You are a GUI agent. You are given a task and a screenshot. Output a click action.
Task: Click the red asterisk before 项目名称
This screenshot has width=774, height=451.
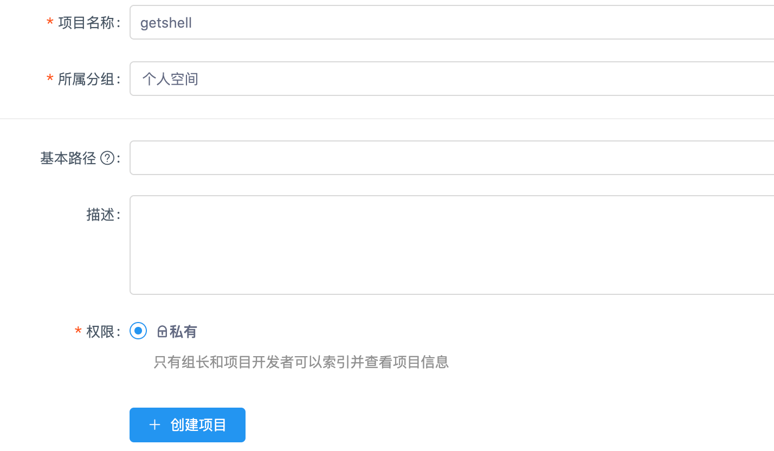49,23
